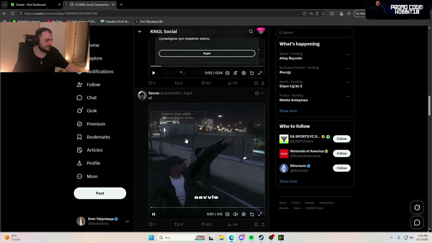The height and width of the screenshot is (243, 432).
Task: Expand the More menu in the sidebar
Action: click(87, 177)
